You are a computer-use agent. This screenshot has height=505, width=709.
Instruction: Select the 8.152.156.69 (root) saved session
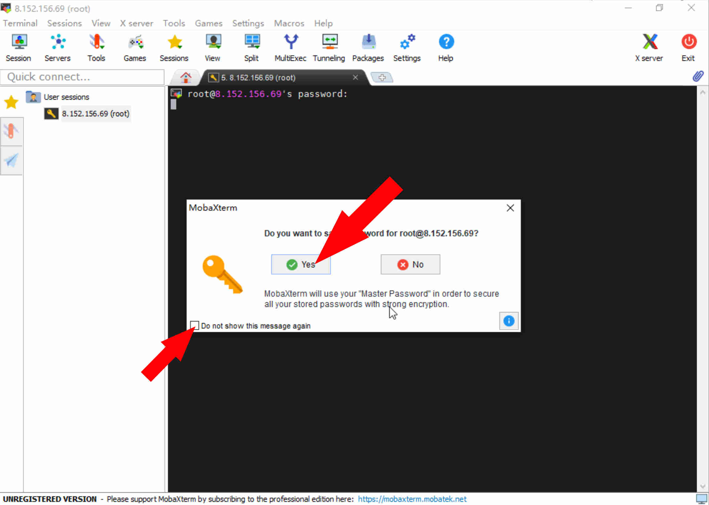[96, 113]
